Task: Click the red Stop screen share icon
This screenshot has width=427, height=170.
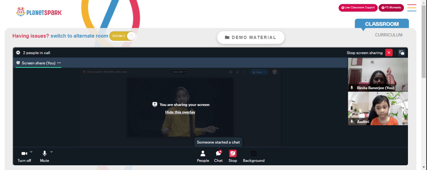Action: 233,153
